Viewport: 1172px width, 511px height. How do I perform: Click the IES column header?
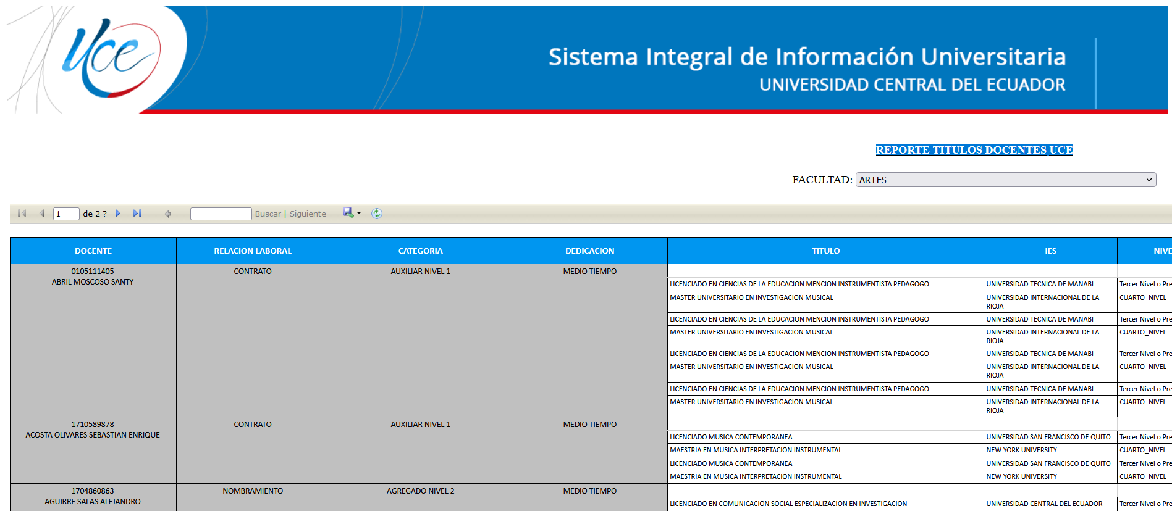click(x=1051, y=251)
